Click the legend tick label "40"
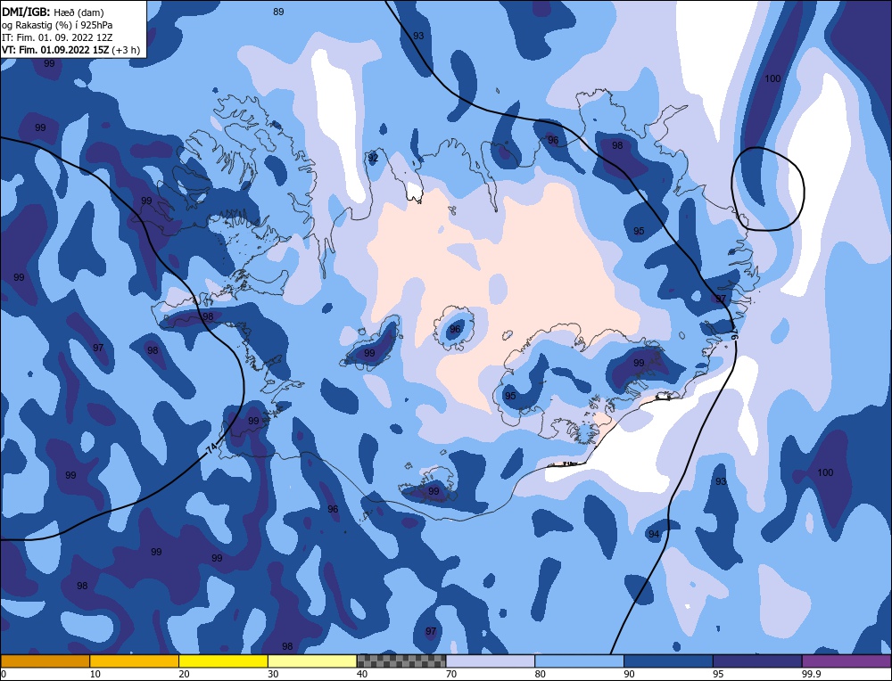This screenshot has height=681, width=892. tap(362, 674)
